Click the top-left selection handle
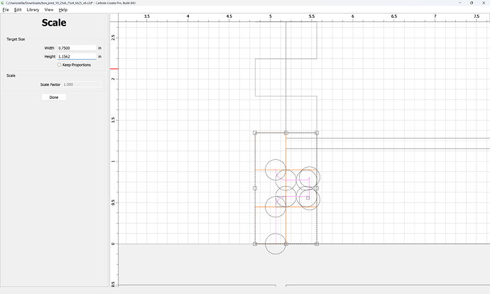This screenshot has height=294, width=490. [255, 133]
